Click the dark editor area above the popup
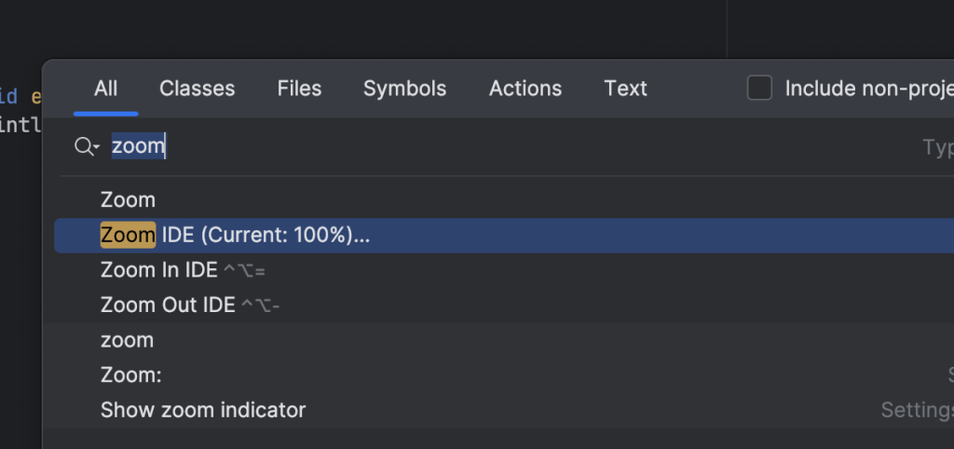The height and width of the screenshot is (449, 954). click(373, 28)
